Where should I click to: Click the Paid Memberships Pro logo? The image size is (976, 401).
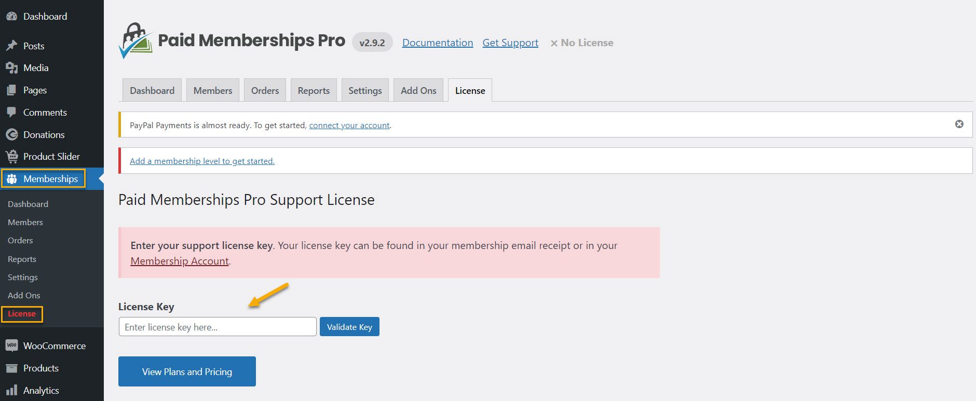[x=232, y=40]
